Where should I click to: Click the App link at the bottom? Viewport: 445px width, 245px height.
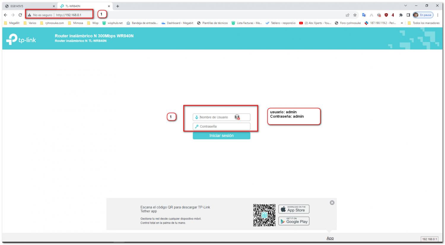[x=330, y=238]
